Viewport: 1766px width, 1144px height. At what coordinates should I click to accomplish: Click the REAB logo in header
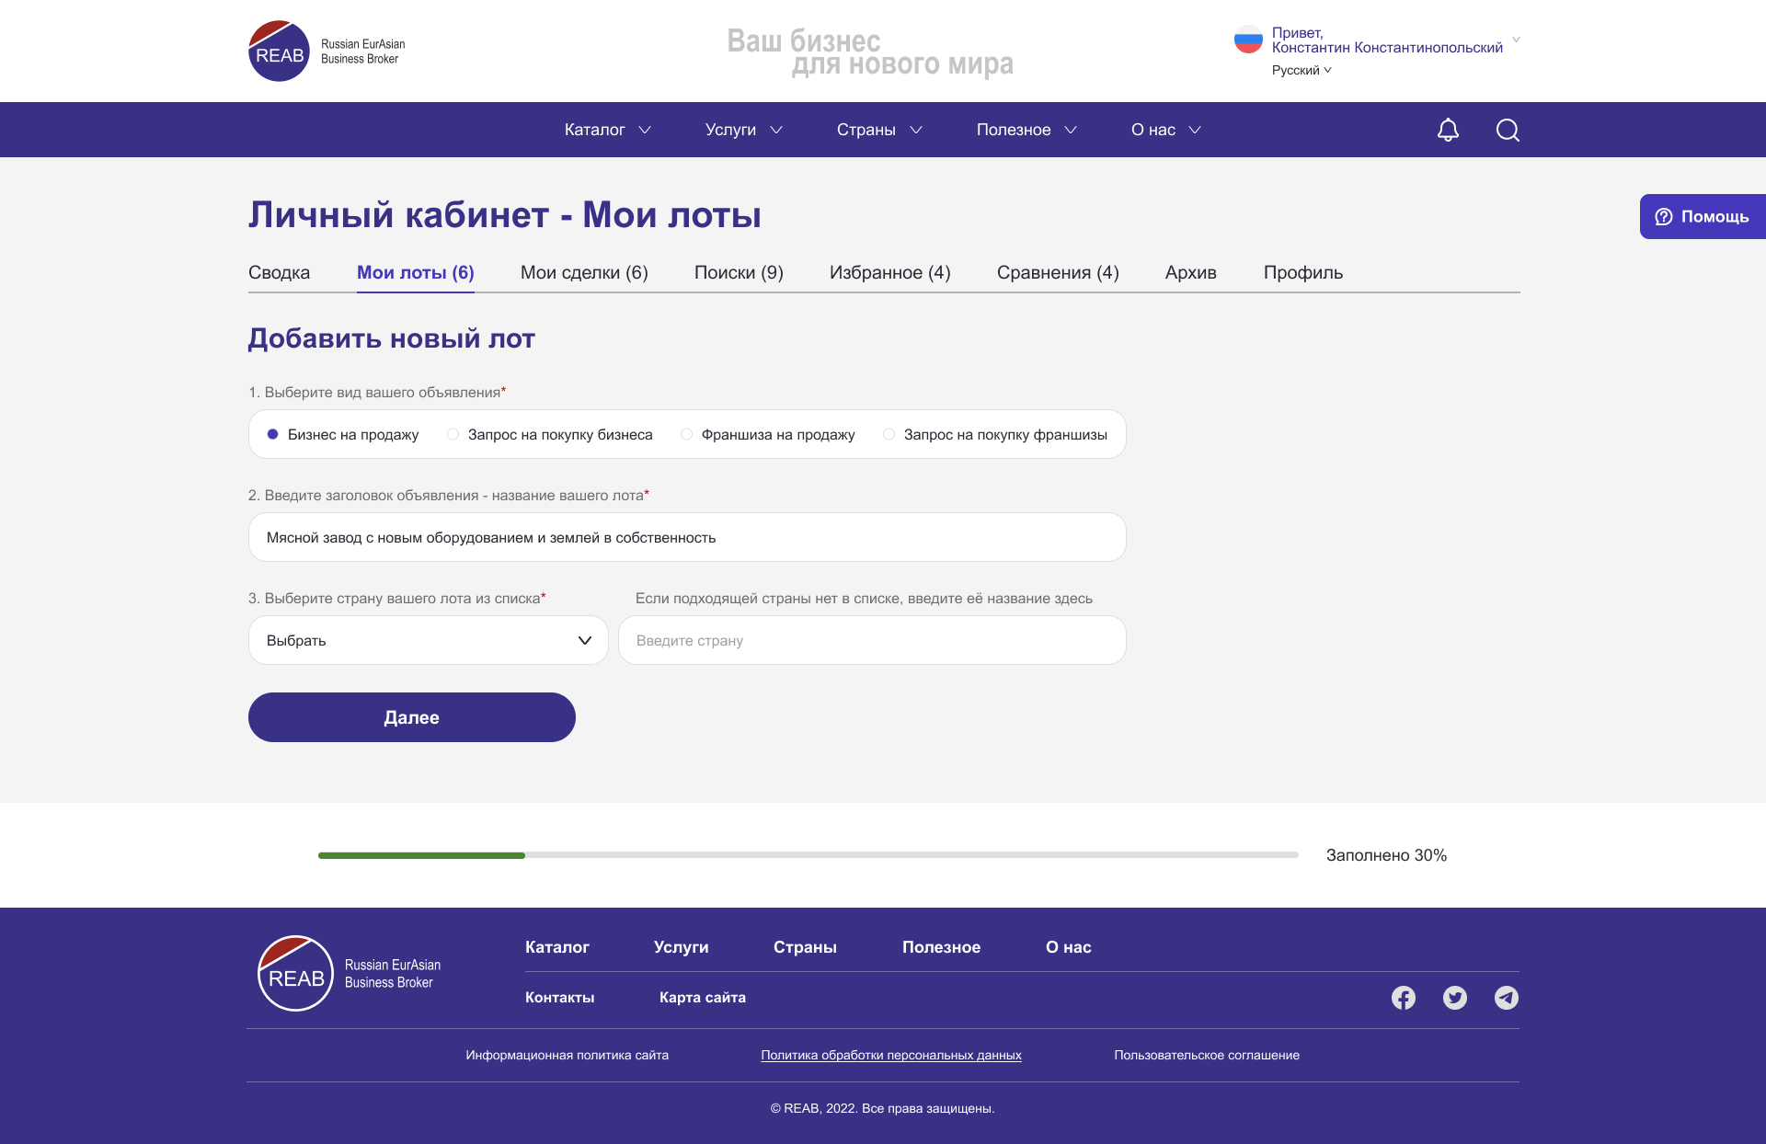click(x=279, y=51)
